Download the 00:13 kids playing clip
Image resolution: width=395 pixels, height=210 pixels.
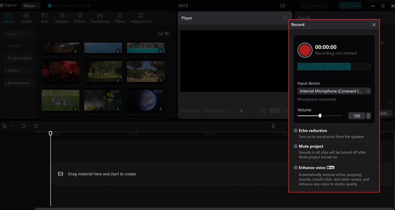pos(118,80)
